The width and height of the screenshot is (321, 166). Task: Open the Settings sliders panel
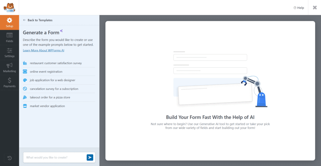pos(9,53)
